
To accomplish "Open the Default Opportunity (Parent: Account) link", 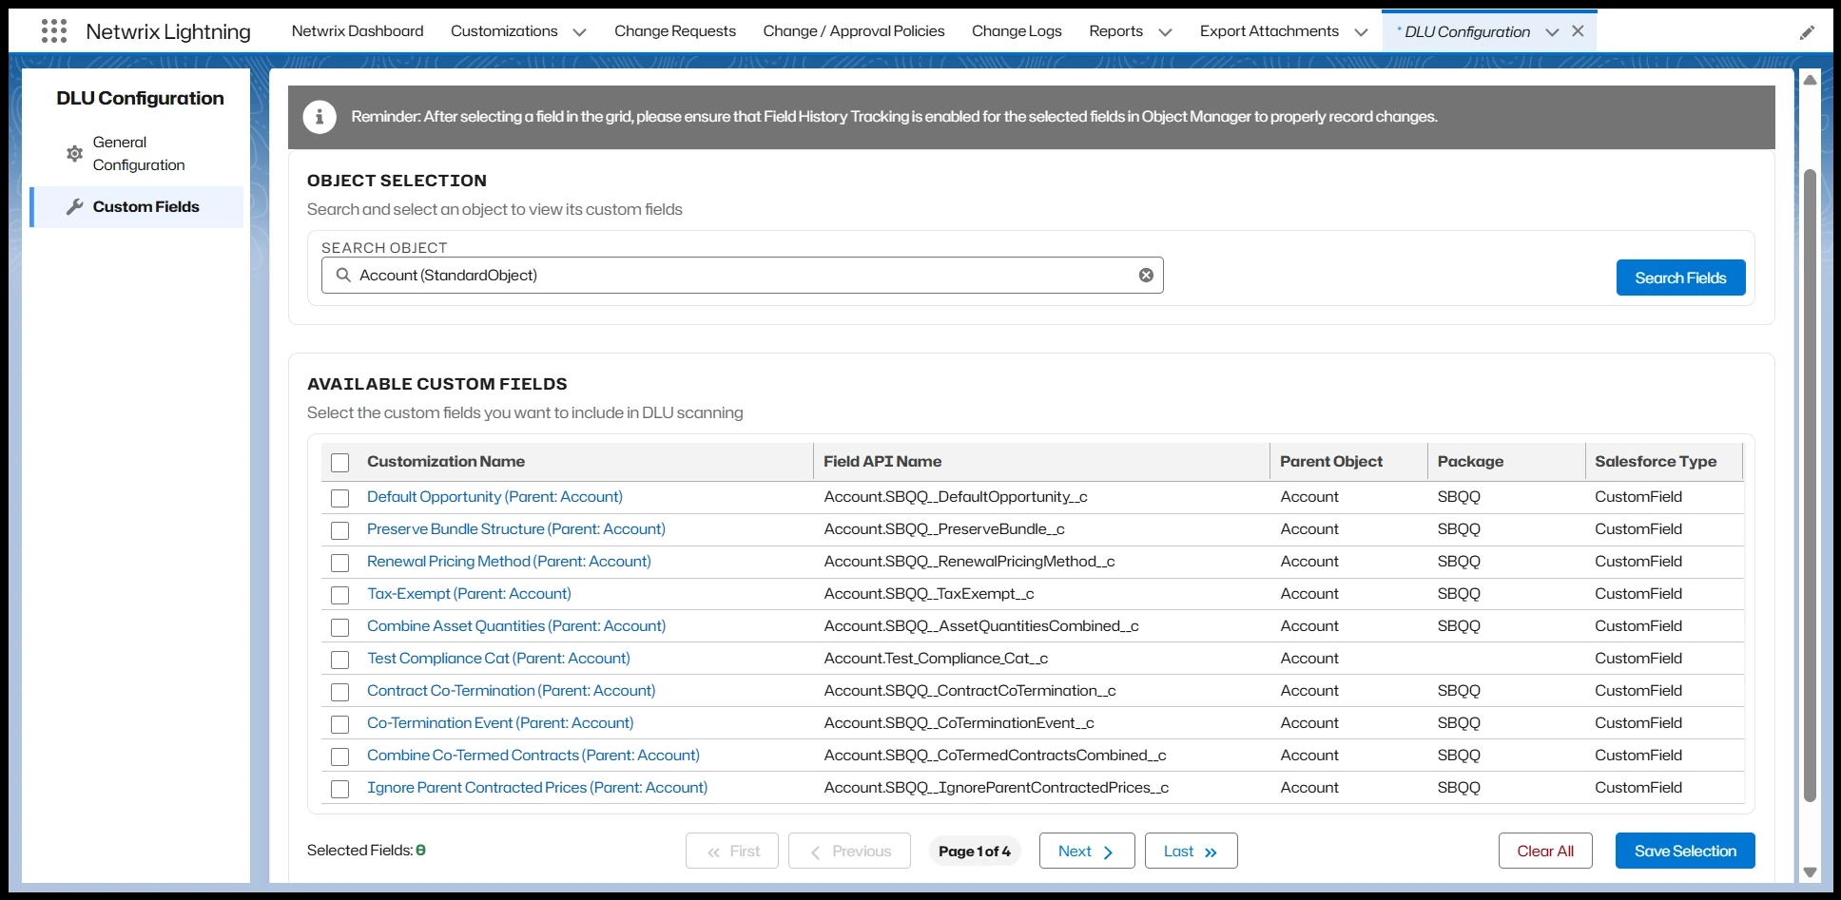I will 494,497.
